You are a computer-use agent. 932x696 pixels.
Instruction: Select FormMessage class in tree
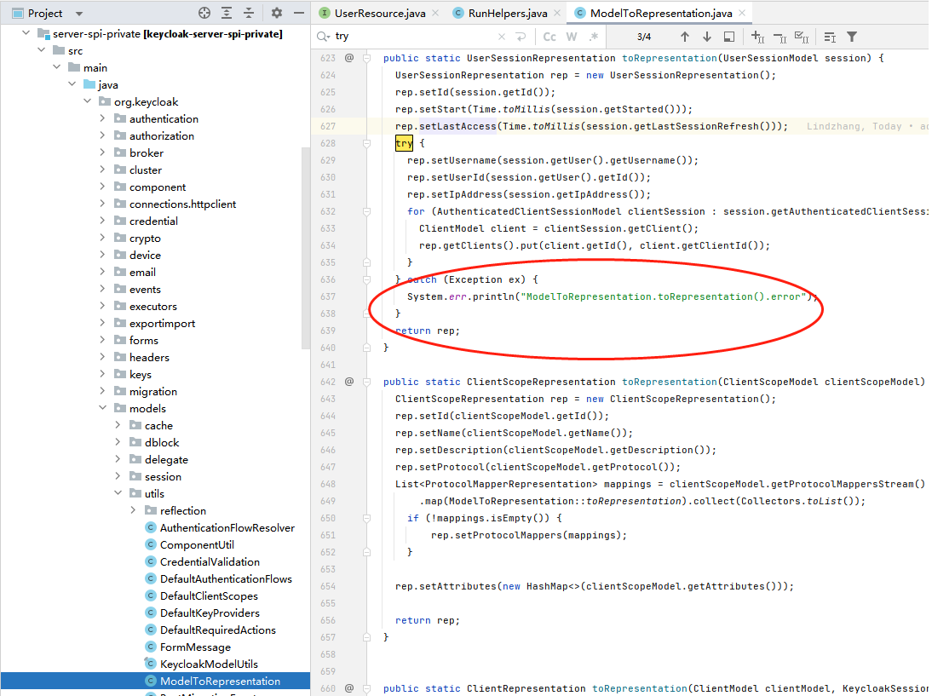pyautogui.click(x=195, y=647)
